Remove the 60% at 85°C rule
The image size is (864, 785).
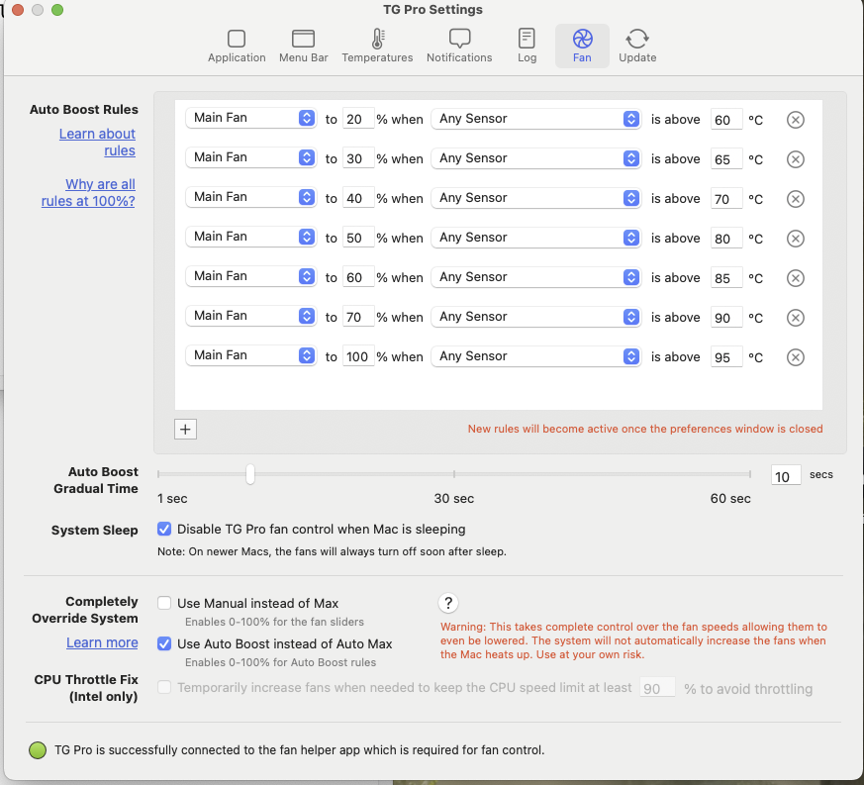point(795,278)
